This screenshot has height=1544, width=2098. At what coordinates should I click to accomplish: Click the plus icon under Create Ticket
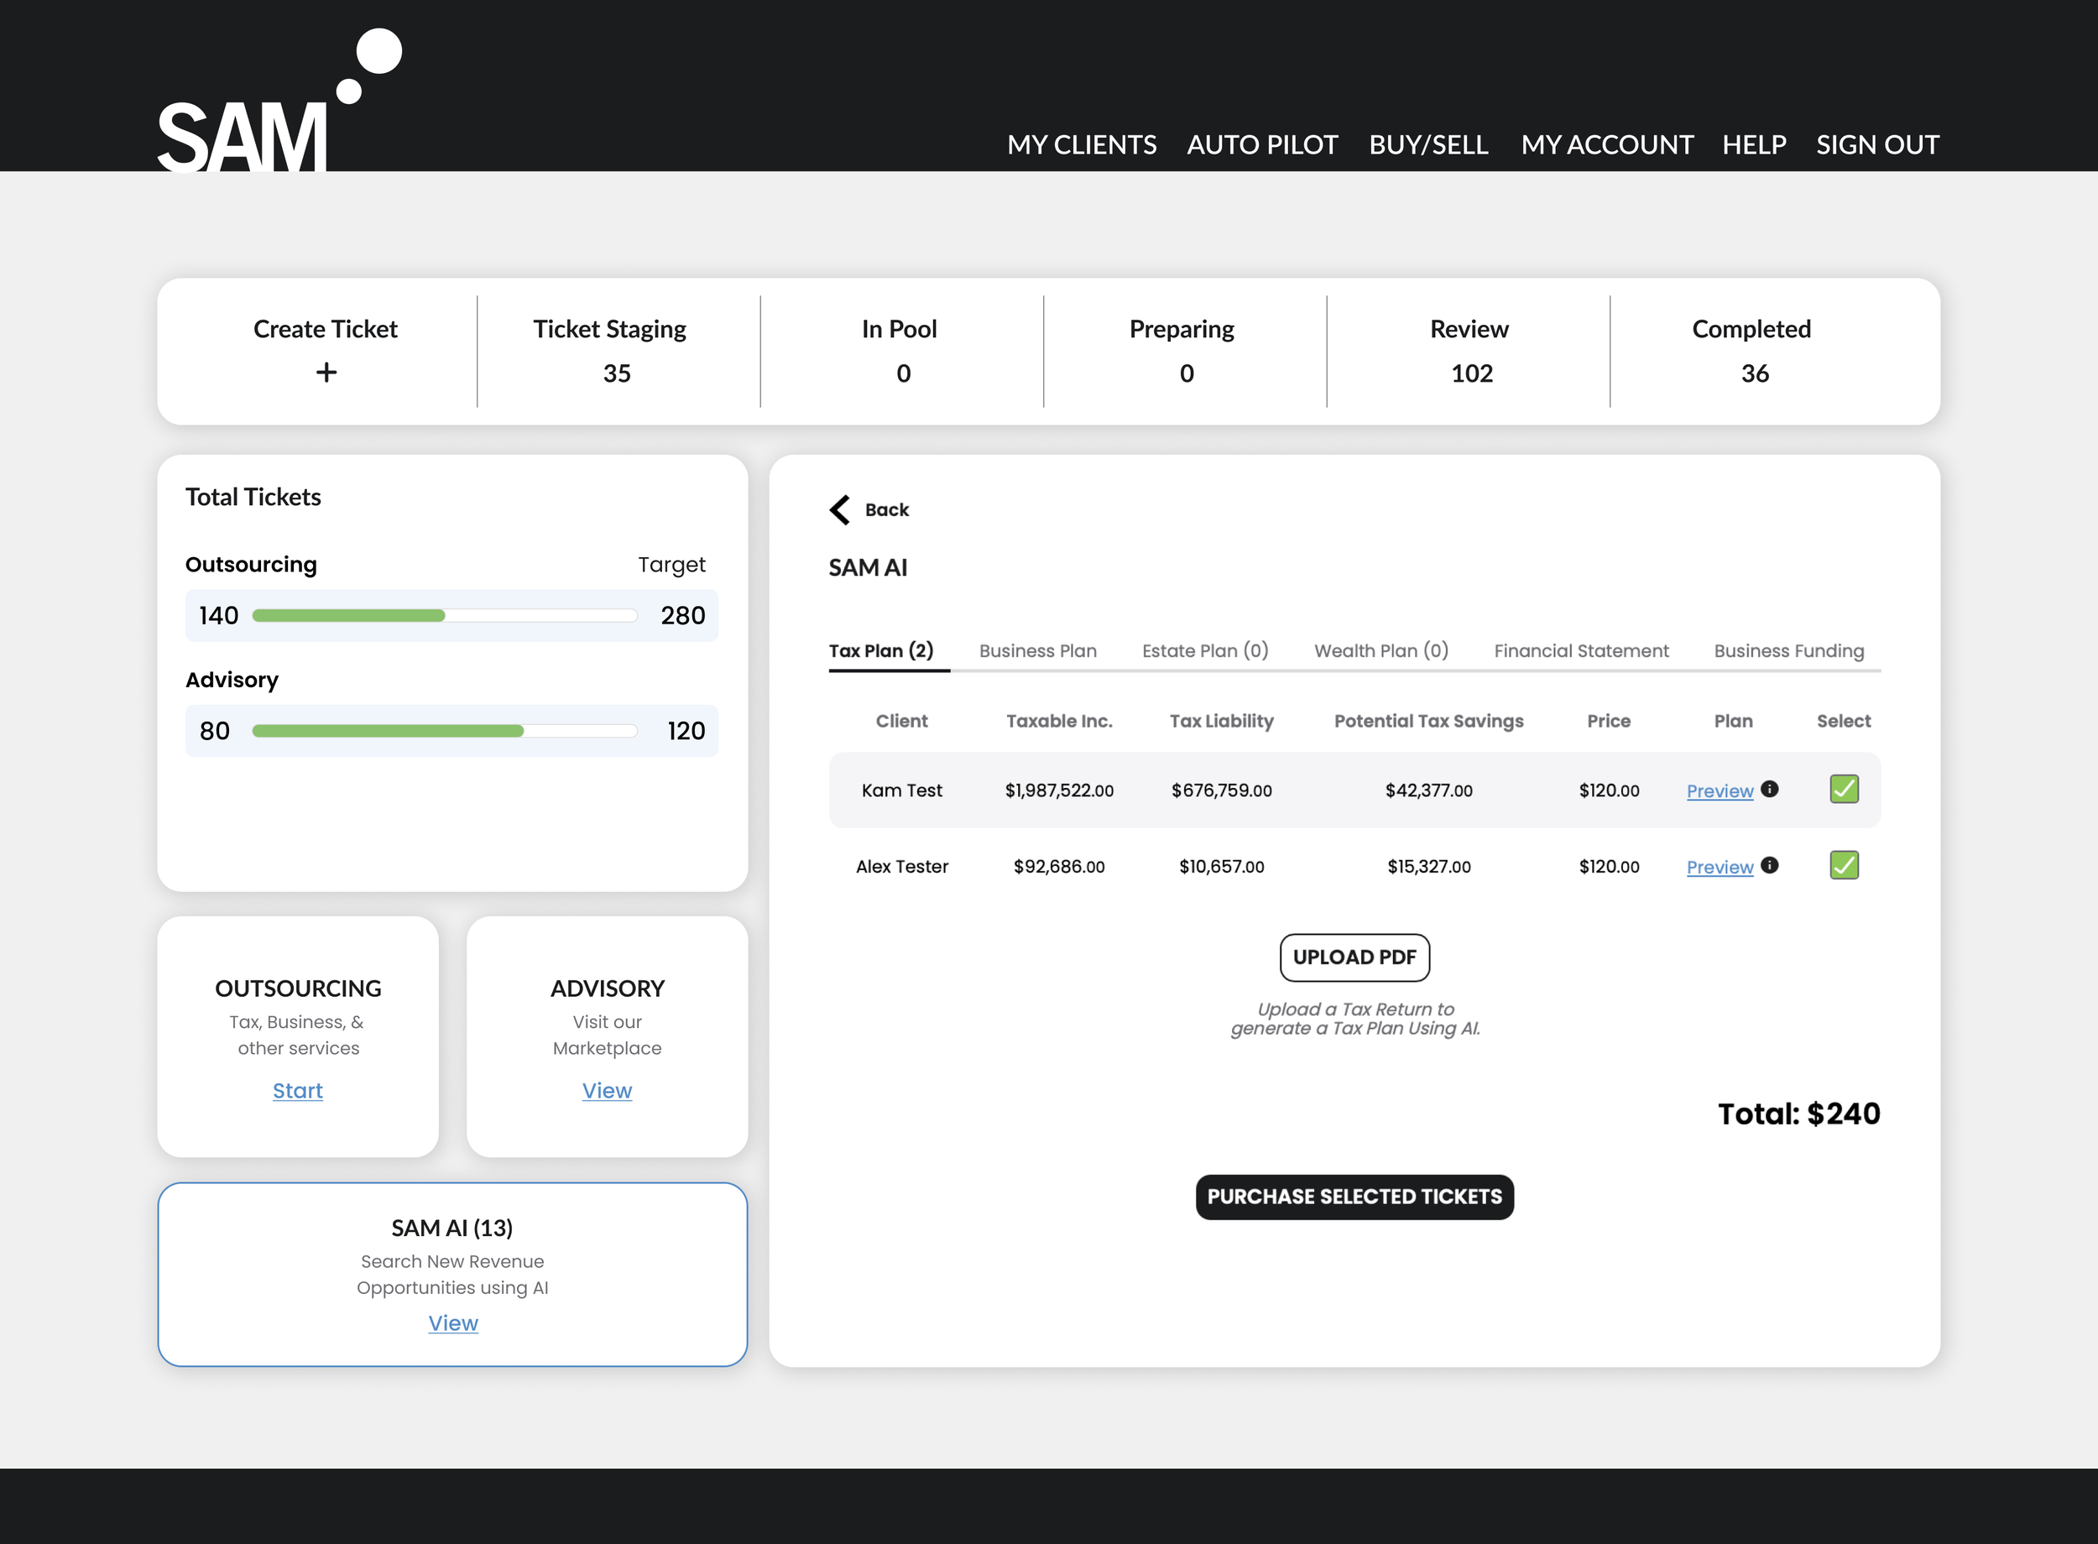pyautogui.click(x=326, y=373)
